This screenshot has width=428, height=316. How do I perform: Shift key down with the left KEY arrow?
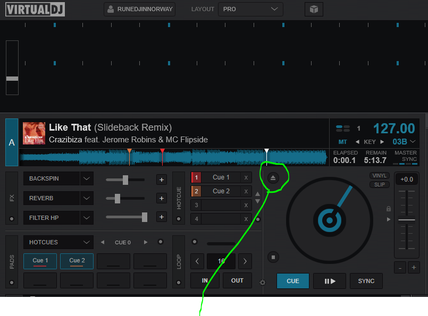(357, 142)
